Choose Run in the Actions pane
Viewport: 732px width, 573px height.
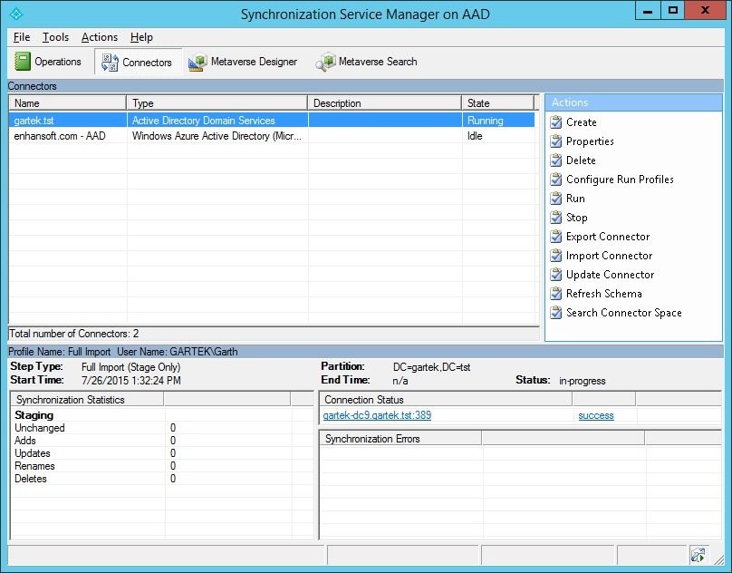(575, 199)
